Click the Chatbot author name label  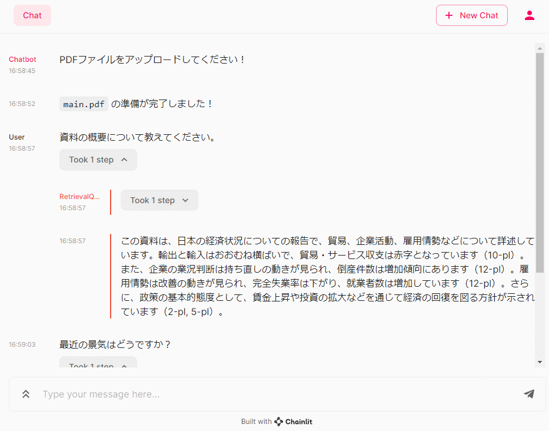pyautogui.click(x=22, y=59)
